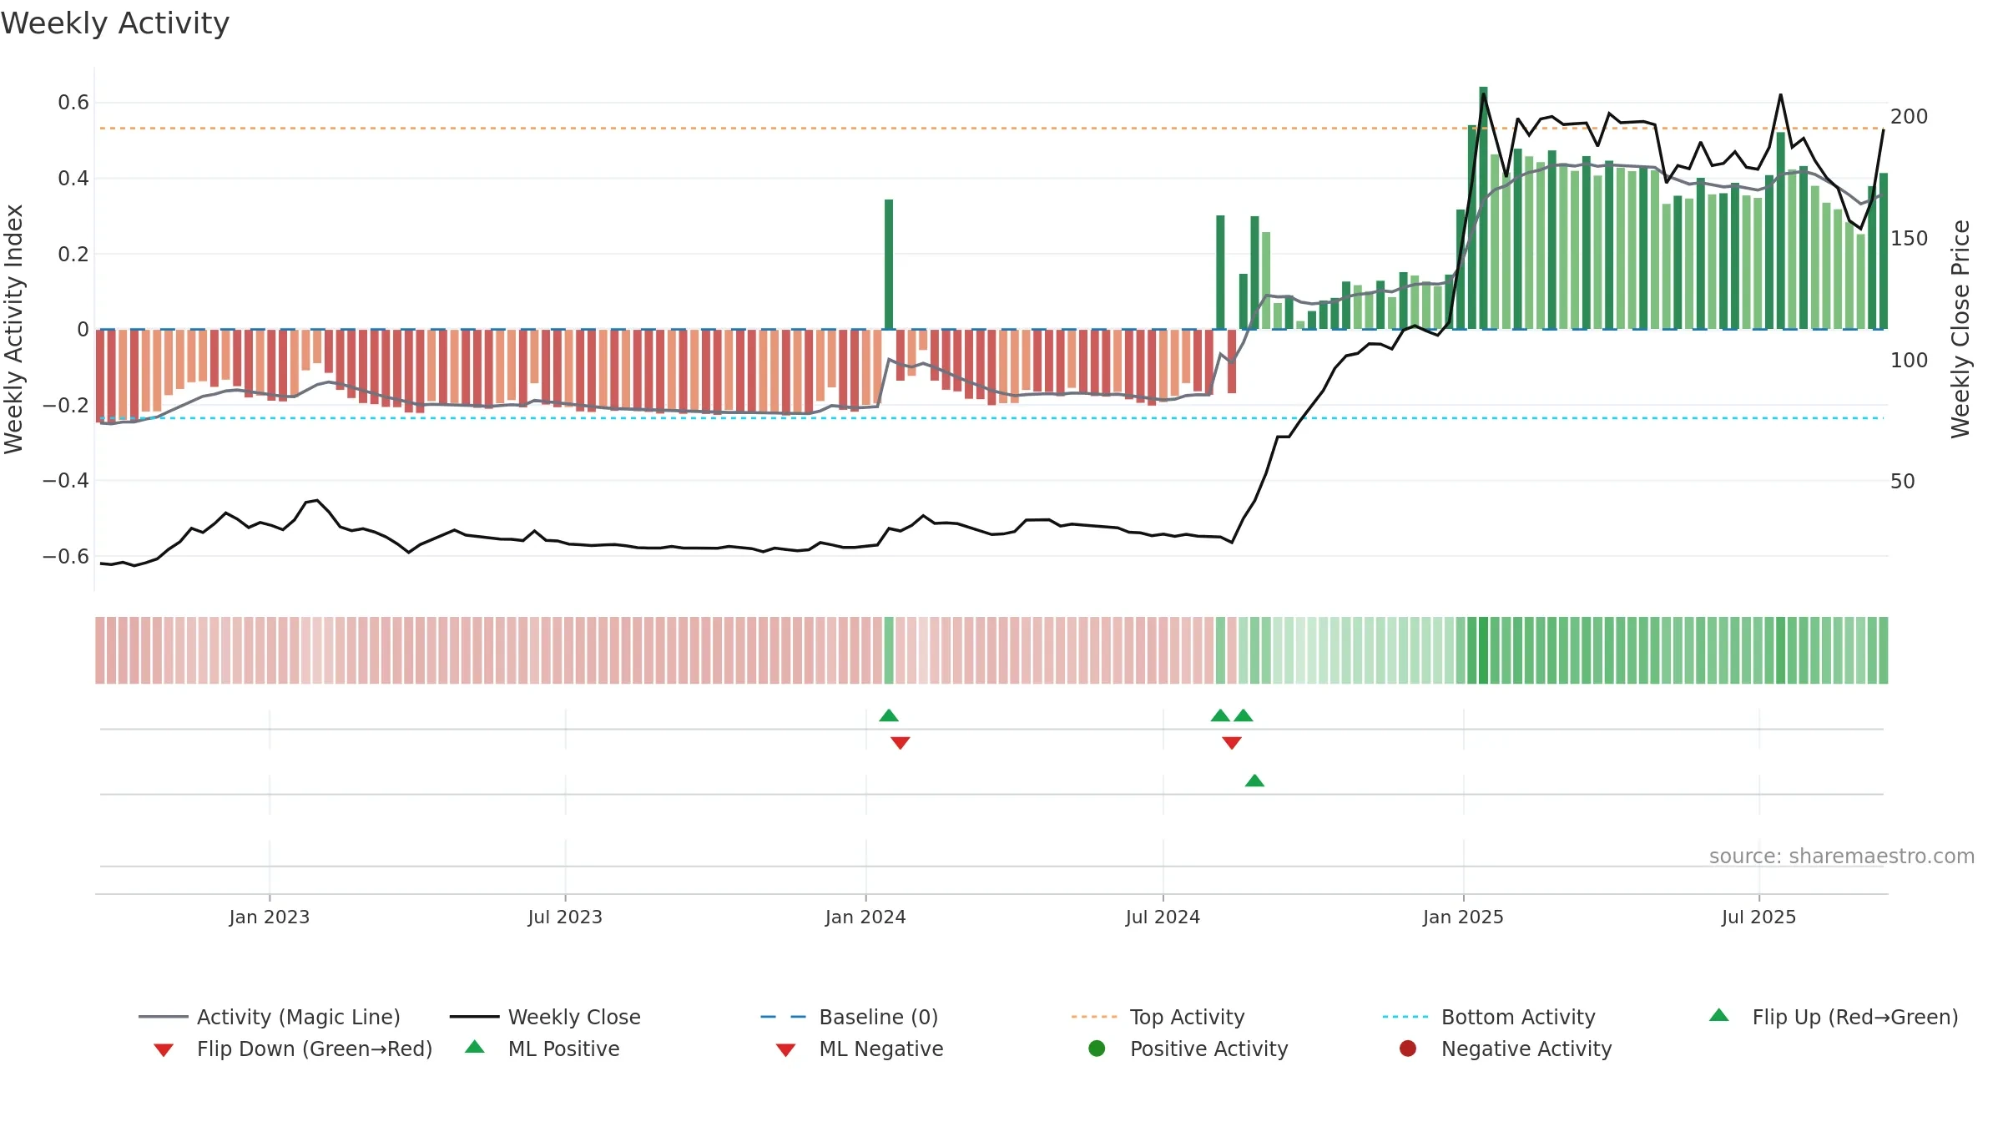
Task: Click the tall green bar at Jan 2024
Action: [889, 264]
